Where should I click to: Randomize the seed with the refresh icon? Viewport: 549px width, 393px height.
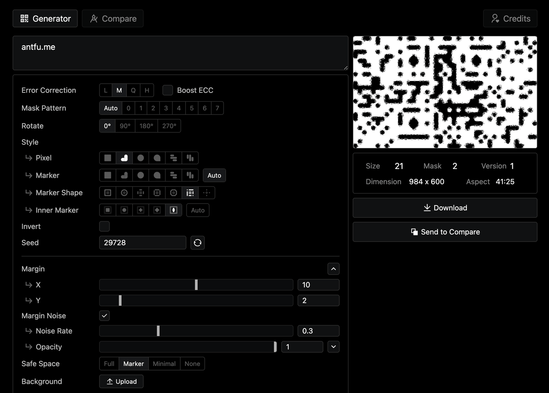point(197,243)
